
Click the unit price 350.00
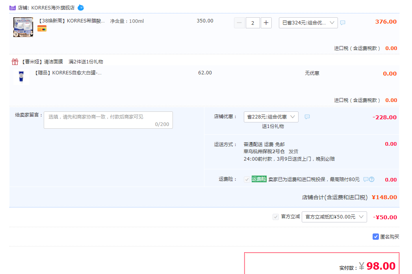tap(205, 21)
